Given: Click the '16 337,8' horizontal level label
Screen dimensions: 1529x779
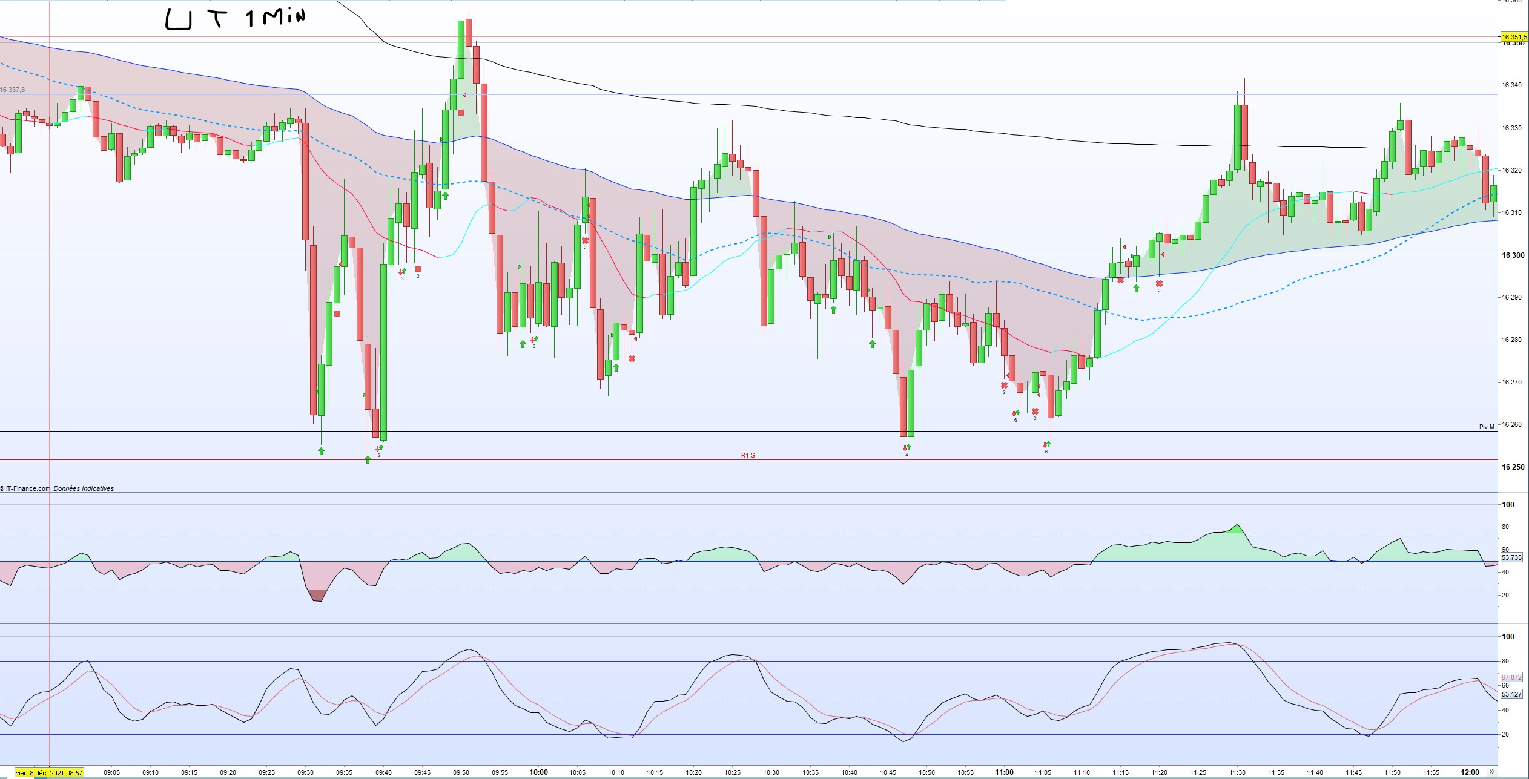Looking at the screenshot, I should (x=13, y=90).
